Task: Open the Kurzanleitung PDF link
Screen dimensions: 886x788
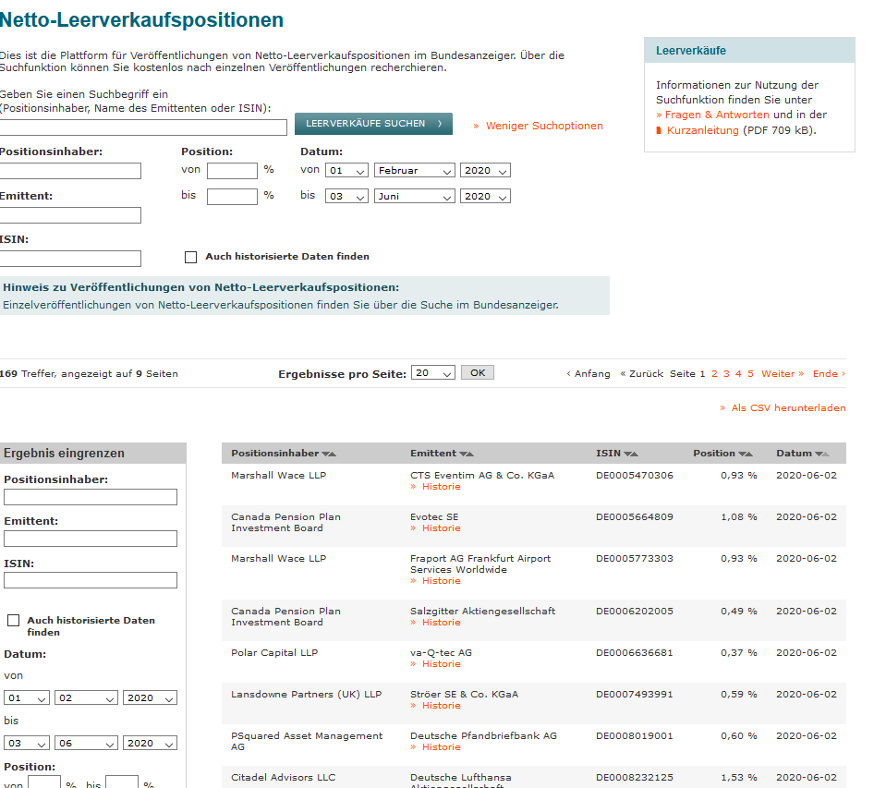Action: (x=702, y=130)
